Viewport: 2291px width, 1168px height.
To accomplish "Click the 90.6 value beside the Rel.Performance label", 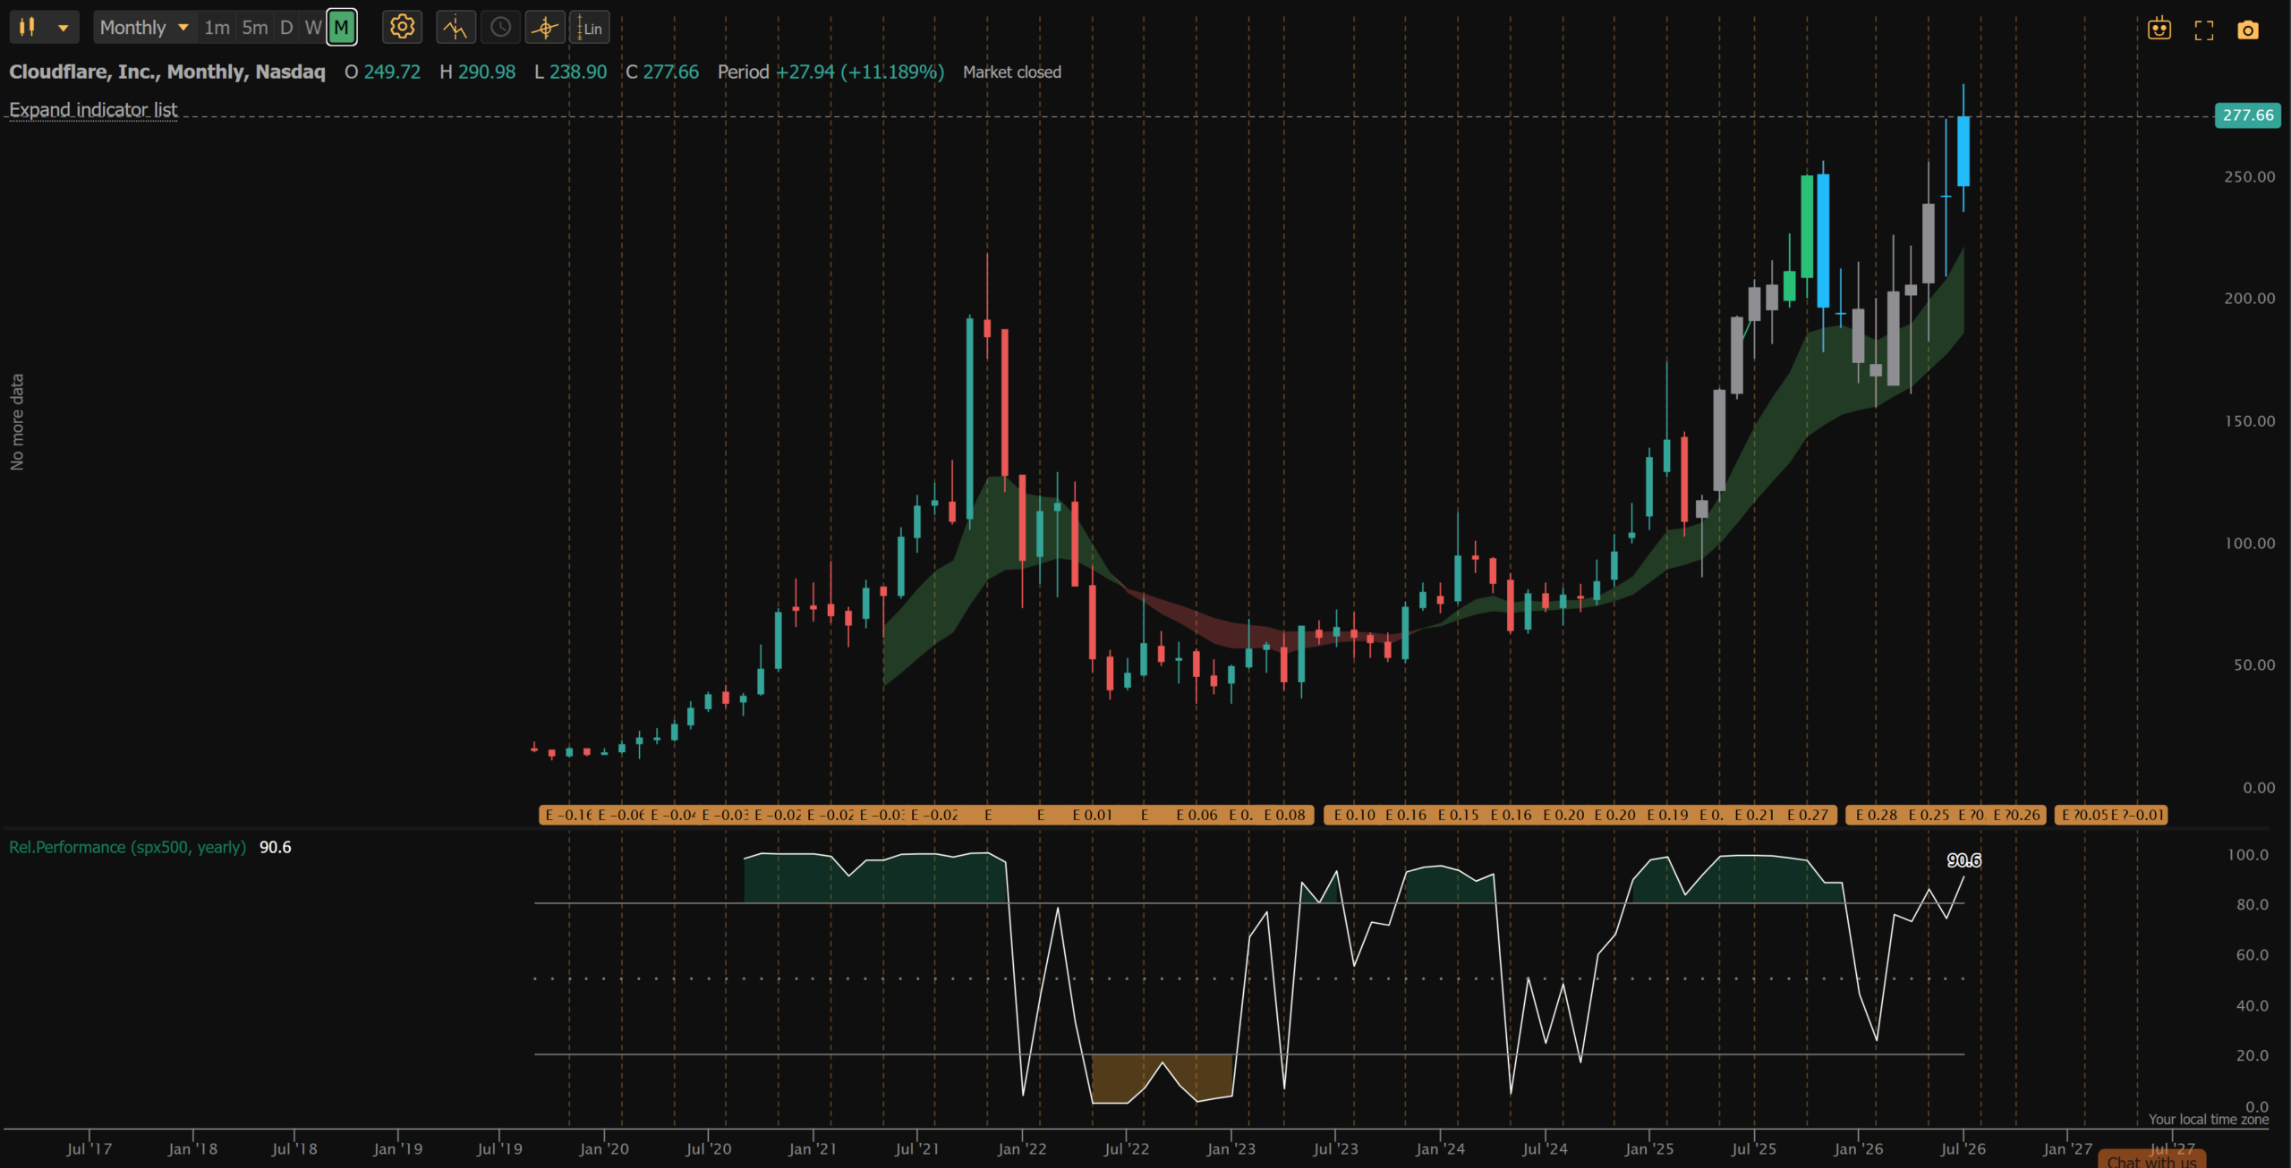I will pos(276,847).
